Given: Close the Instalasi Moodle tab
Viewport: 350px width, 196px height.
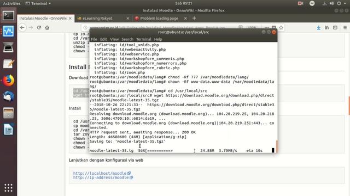Looking at the screenshot, I should tap(70, 19).
